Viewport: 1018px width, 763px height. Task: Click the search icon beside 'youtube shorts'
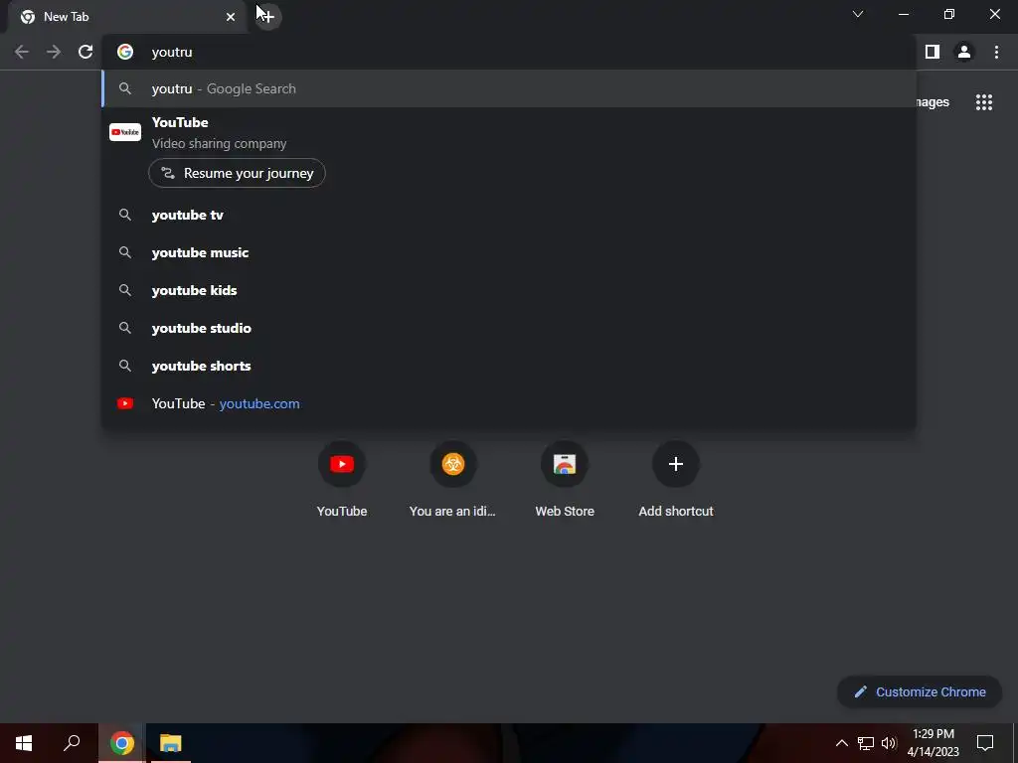tap(125, 366)
